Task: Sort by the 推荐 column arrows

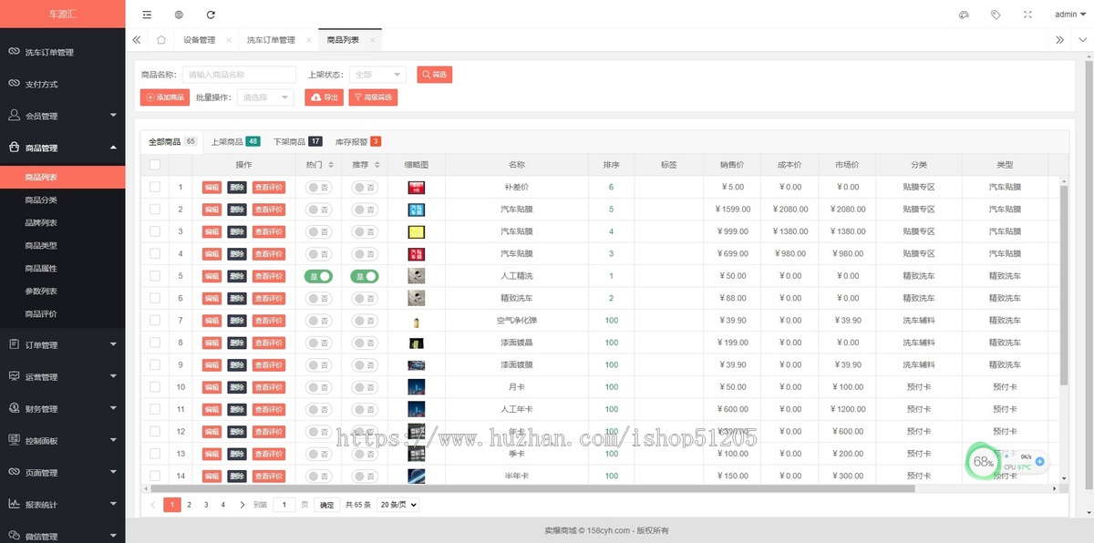Action: [378, 165]
